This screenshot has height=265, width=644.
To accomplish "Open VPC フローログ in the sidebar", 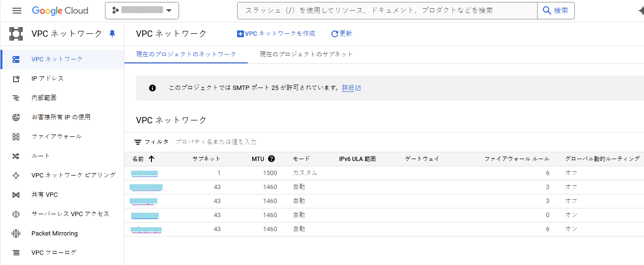I will [x=54, y=252].
